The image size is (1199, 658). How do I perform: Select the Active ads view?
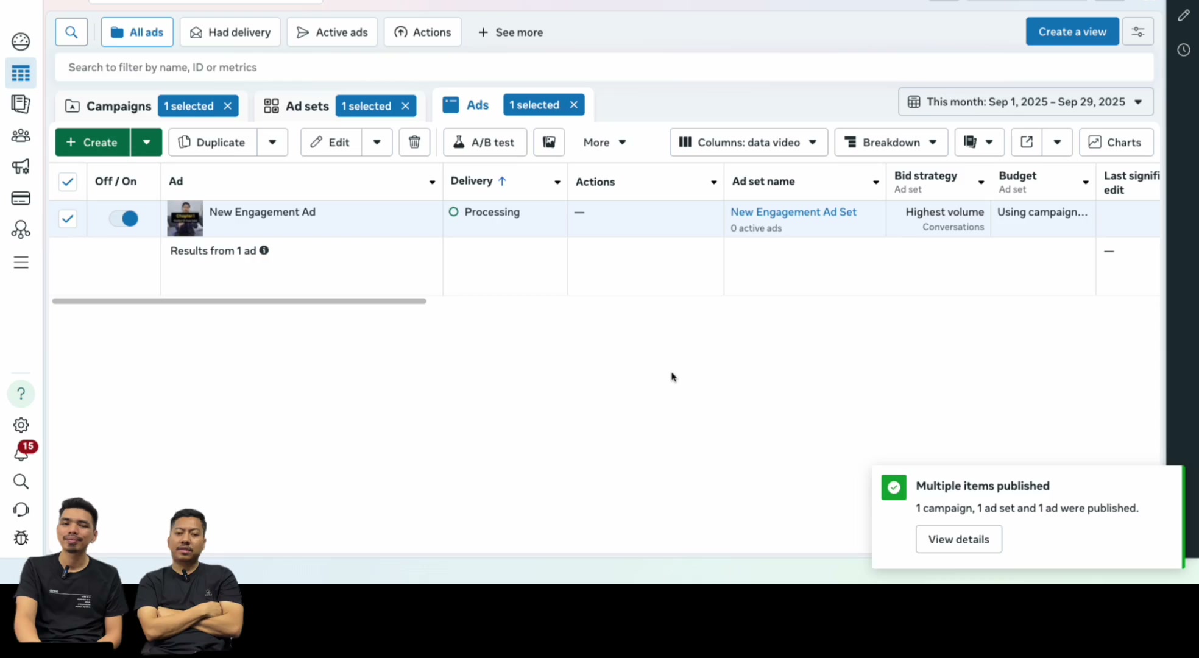(x=332, y=32)
